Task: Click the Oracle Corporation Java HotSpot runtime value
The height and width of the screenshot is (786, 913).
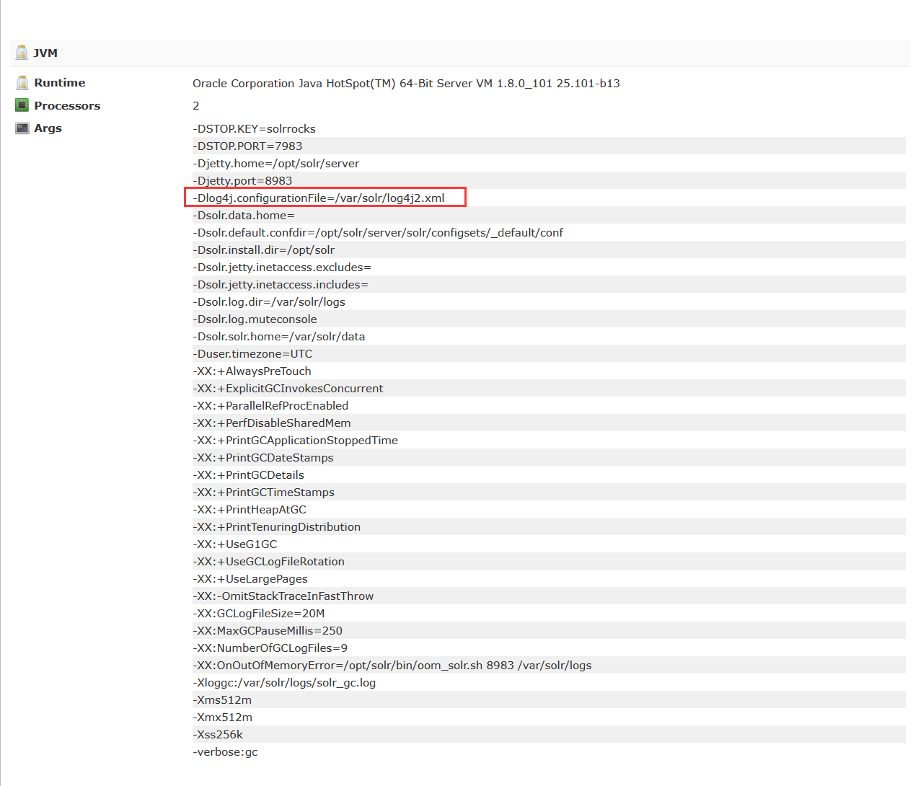Action: coord(406,84)
